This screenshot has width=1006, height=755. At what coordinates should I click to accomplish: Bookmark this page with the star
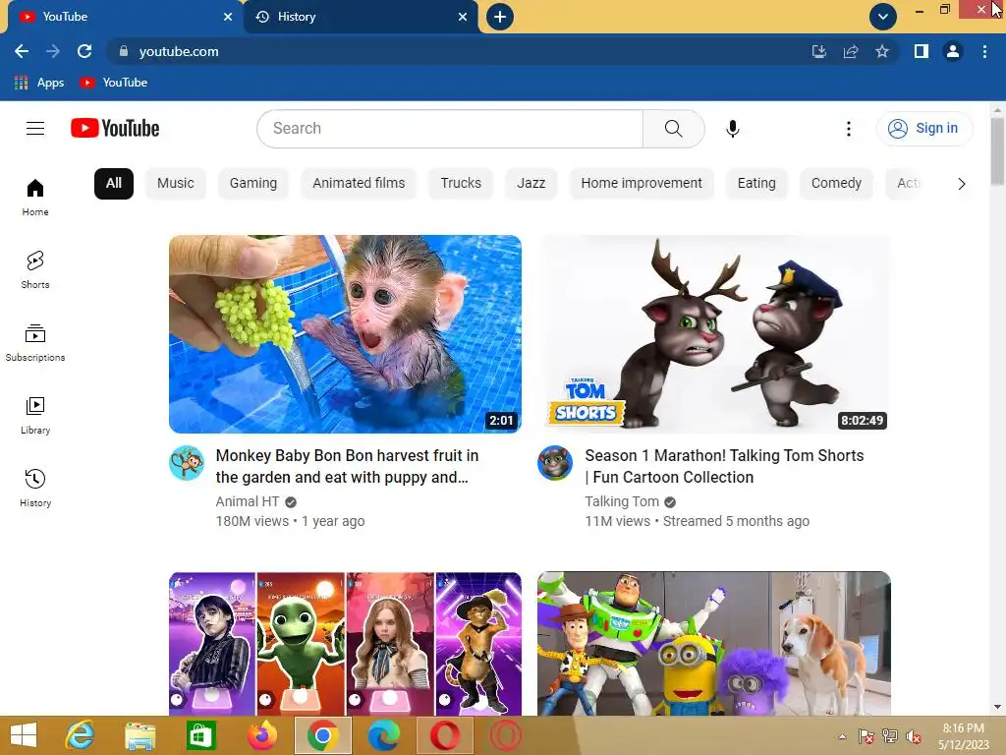click(882, 51)
